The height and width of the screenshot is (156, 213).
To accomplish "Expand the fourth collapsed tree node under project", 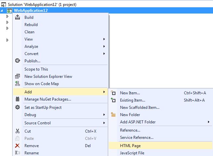I will [7, 40].
